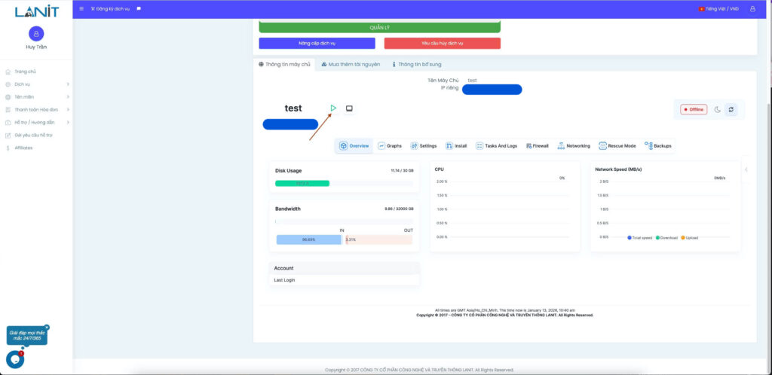Viewport: 772px width, 375px height.
Task: Expand the Thanh toán Hóa đơn menu
Action: (36, 110)
